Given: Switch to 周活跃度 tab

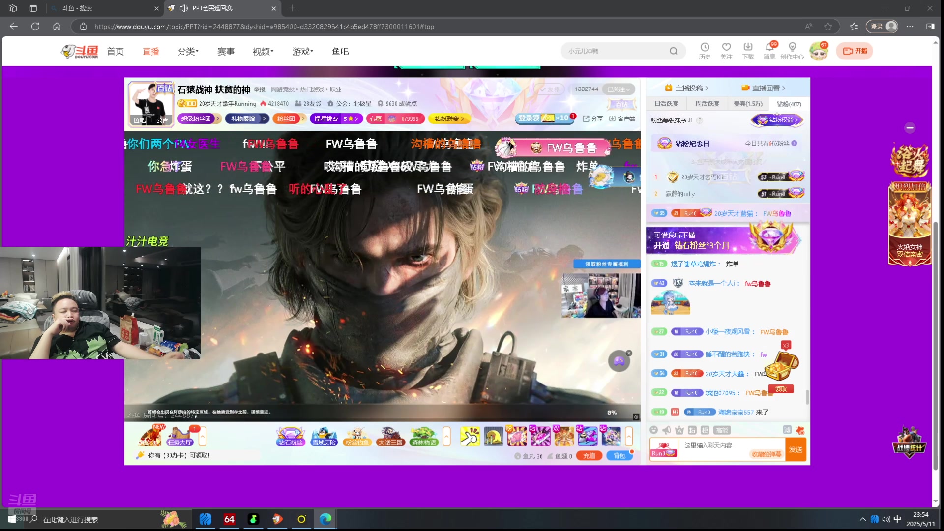Looking at the screenshot, I should (x=707, y=104).
